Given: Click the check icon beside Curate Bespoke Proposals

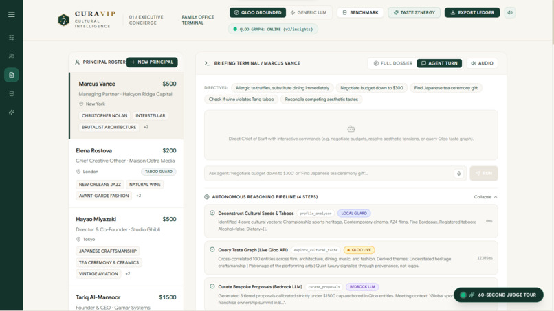Looking at the screenshot, I should click(x=212, y=286).
